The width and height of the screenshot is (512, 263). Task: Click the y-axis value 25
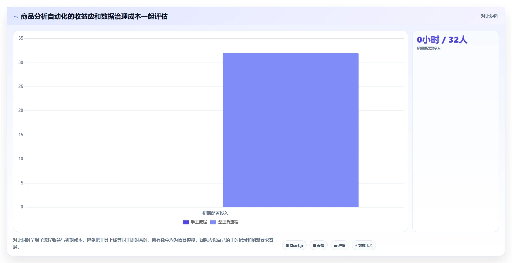point(21,87)
